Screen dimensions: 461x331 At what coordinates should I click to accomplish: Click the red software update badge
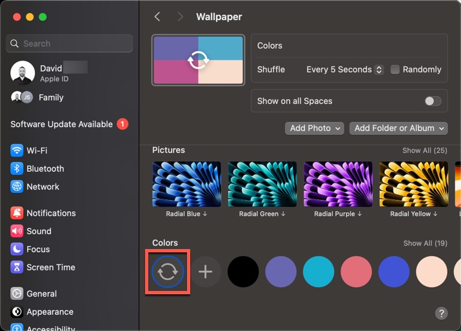(123, 124)
